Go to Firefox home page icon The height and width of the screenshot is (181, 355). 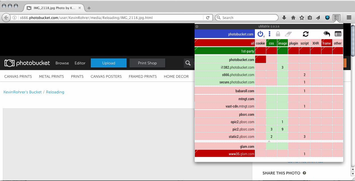tap(293, 18)
